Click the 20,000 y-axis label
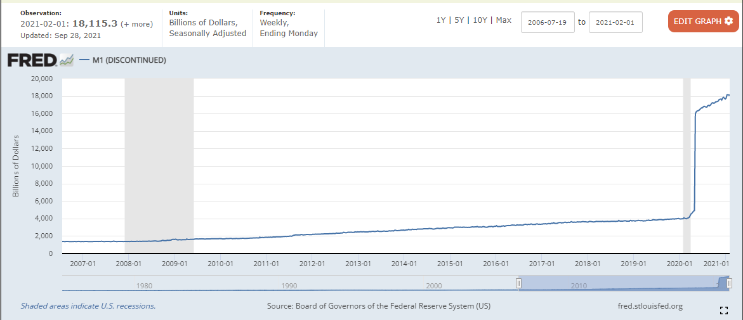Viewport: 743px width, 320px height. (42, 79)
